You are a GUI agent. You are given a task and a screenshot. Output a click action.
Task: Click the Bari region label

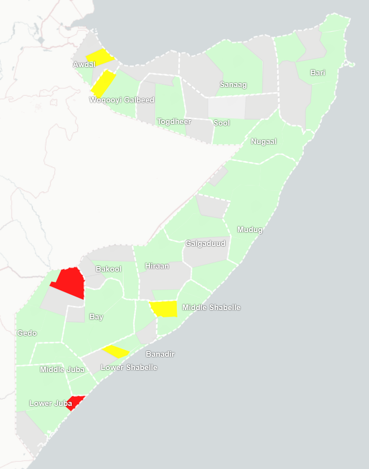coord(318,73)
